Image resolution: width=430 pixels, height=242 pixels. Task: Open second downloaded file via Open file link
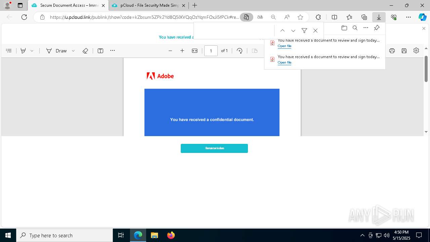coord(285,63)
